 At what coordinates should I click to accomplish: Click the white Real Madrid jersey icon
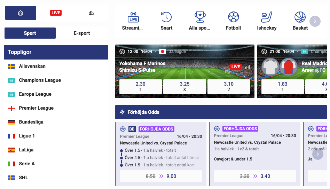pos(270,66)
